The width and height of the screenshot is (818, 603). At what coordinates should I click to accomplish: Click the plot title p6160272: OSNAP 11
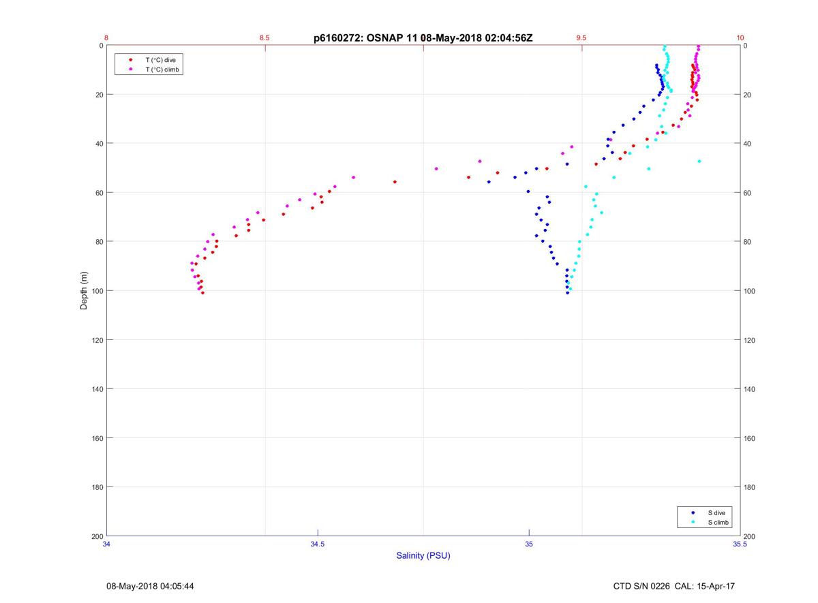365,38
